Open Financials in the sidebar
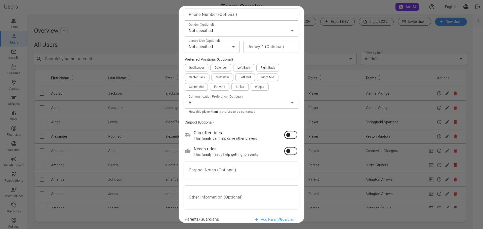 point(14,131)
